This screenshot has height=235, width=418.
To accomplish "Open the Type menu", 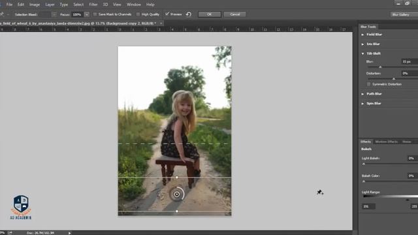I will pyautogui.click(x=64, y=5).
